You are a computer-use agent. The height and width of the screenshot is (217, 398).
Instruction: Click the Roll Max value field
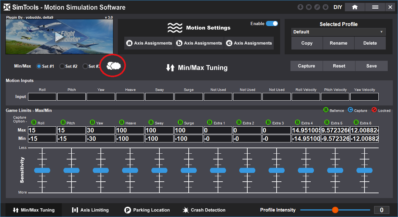click(x=42, y=130)
